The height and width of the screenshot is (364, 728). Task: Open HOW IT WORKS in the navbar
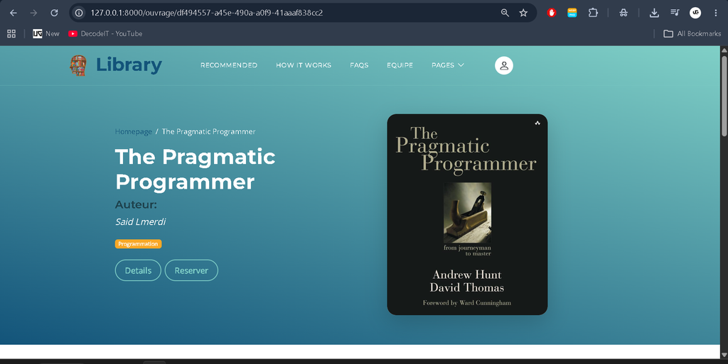304,65
